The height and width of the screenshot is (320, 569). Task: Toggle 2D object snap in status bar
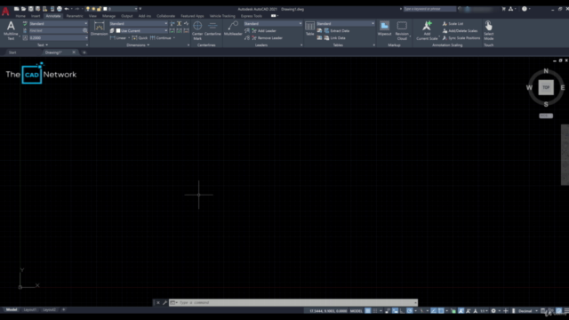[x=441, y=311]
